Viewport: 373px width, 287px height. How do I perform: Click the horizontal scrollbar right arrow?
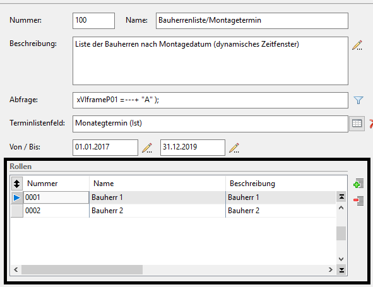tap(331, 269)
